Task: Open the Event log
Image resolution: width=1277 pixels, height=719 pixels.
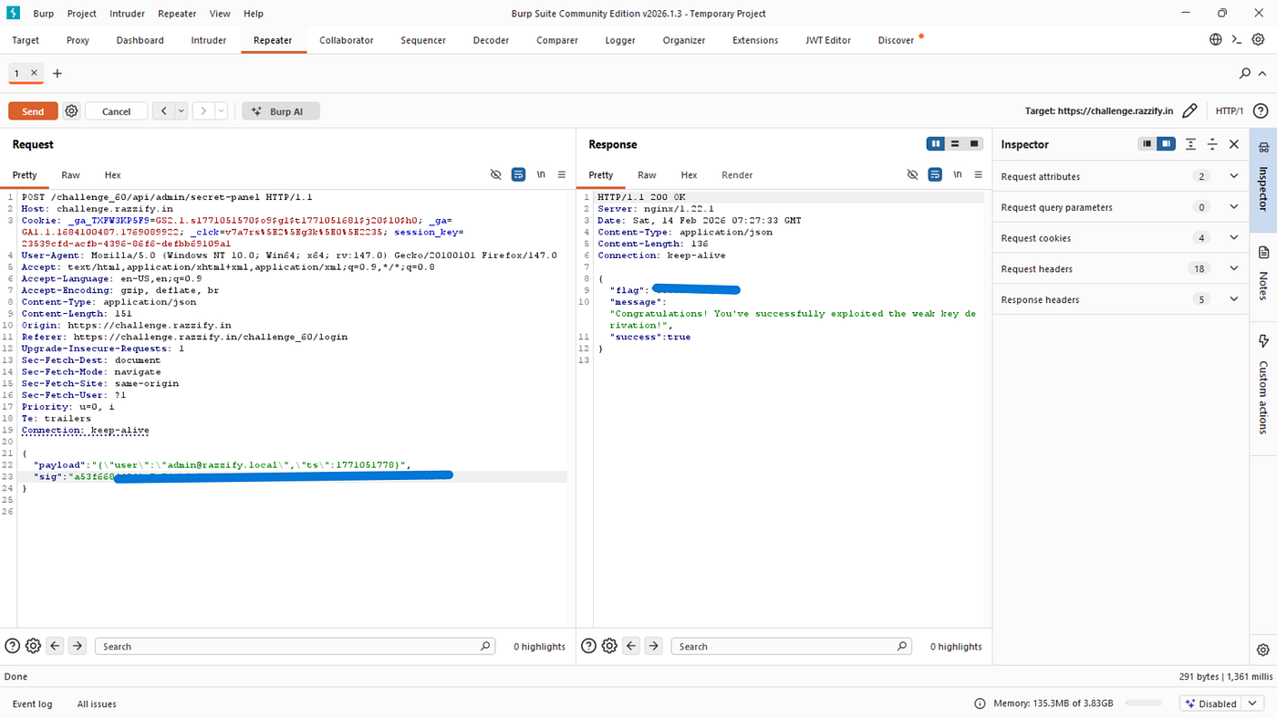Action: click(32, 703)
